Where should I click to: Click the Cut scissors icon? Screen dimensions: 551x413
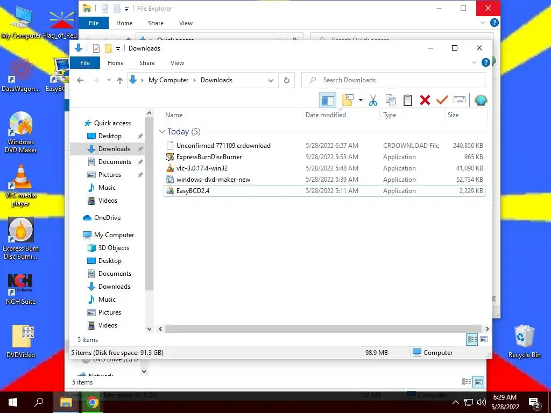[373, 101]
